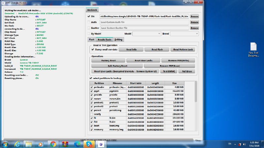Select the pgpt.bin filename cell
This screenshot has width=264, height=148.
pyautogui.click(x=117, y=91)
